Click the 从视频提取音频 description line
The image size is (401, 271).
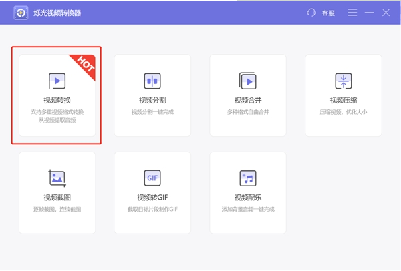pos(57,120)
